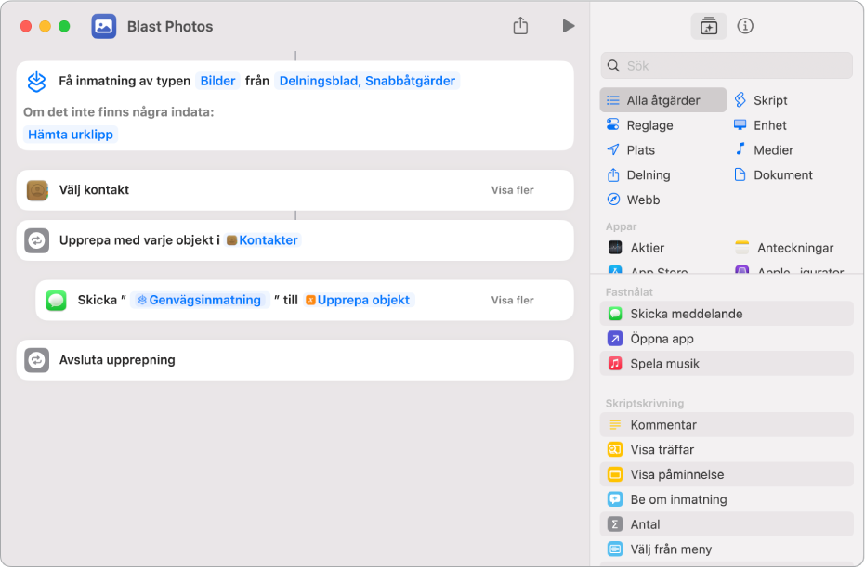Click the Genvägsinmatning variable token
Screen dimensions: 865x568
point(200,301)
